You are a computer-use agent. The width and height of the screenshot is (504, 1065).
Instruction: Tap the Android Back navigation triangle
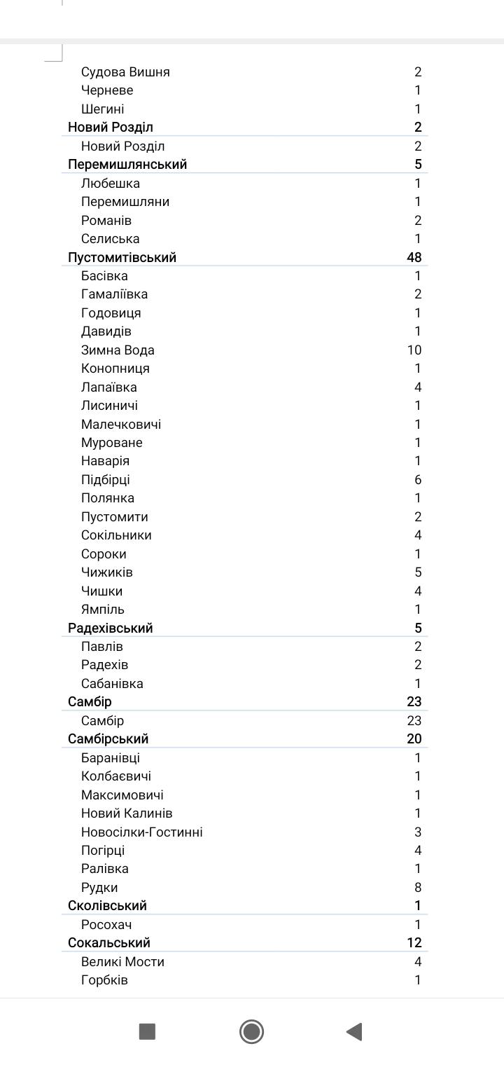[x=354, y=1031]
